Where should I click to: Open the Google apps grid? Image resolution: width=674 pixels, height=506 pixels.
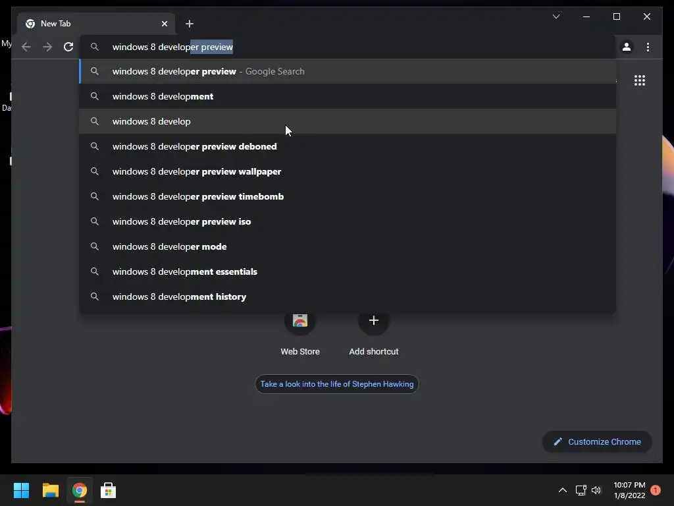coord(640,80)
